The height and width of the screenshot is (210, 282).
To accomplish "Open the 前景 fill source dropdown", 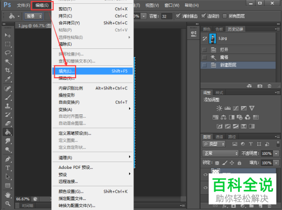I will click(x=34, y=16).
